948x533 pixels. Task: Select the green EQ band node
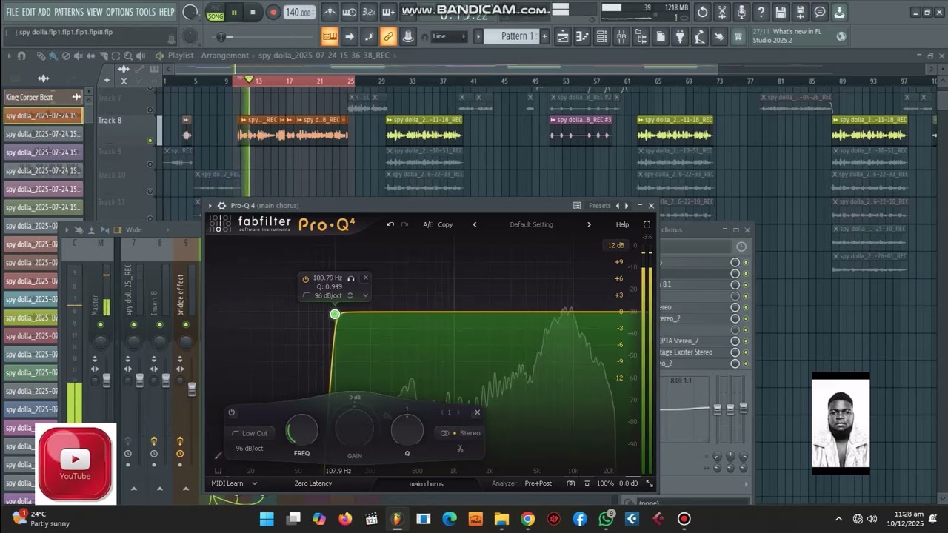pyautogui.click(x=335, y=315)
